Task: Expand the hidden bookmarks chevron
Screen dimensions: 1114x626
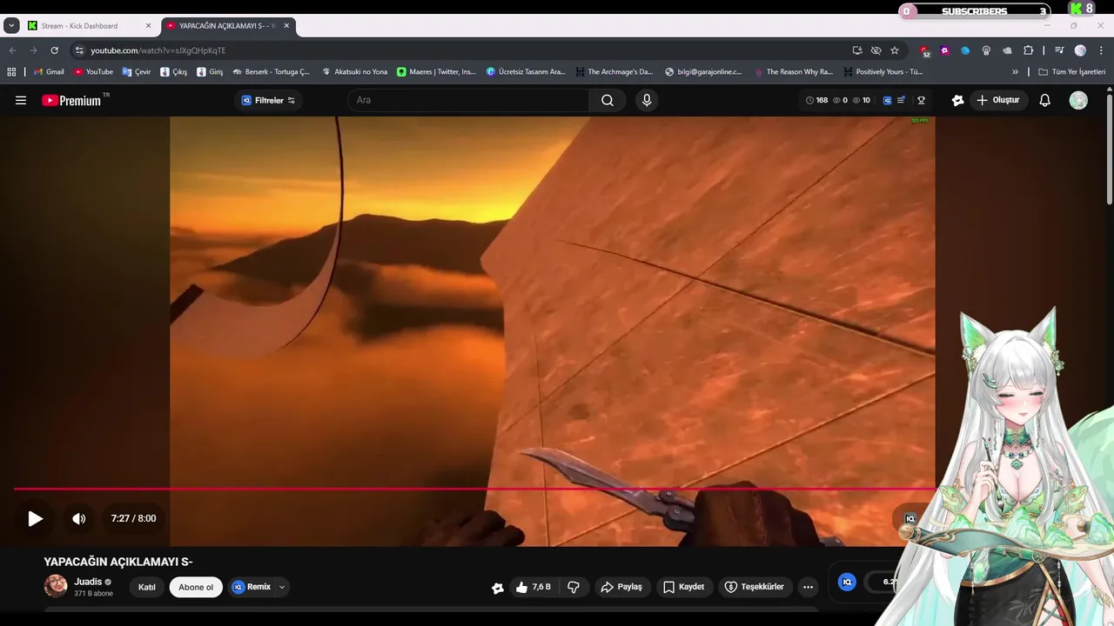Action: click(x=1015, y=72)
